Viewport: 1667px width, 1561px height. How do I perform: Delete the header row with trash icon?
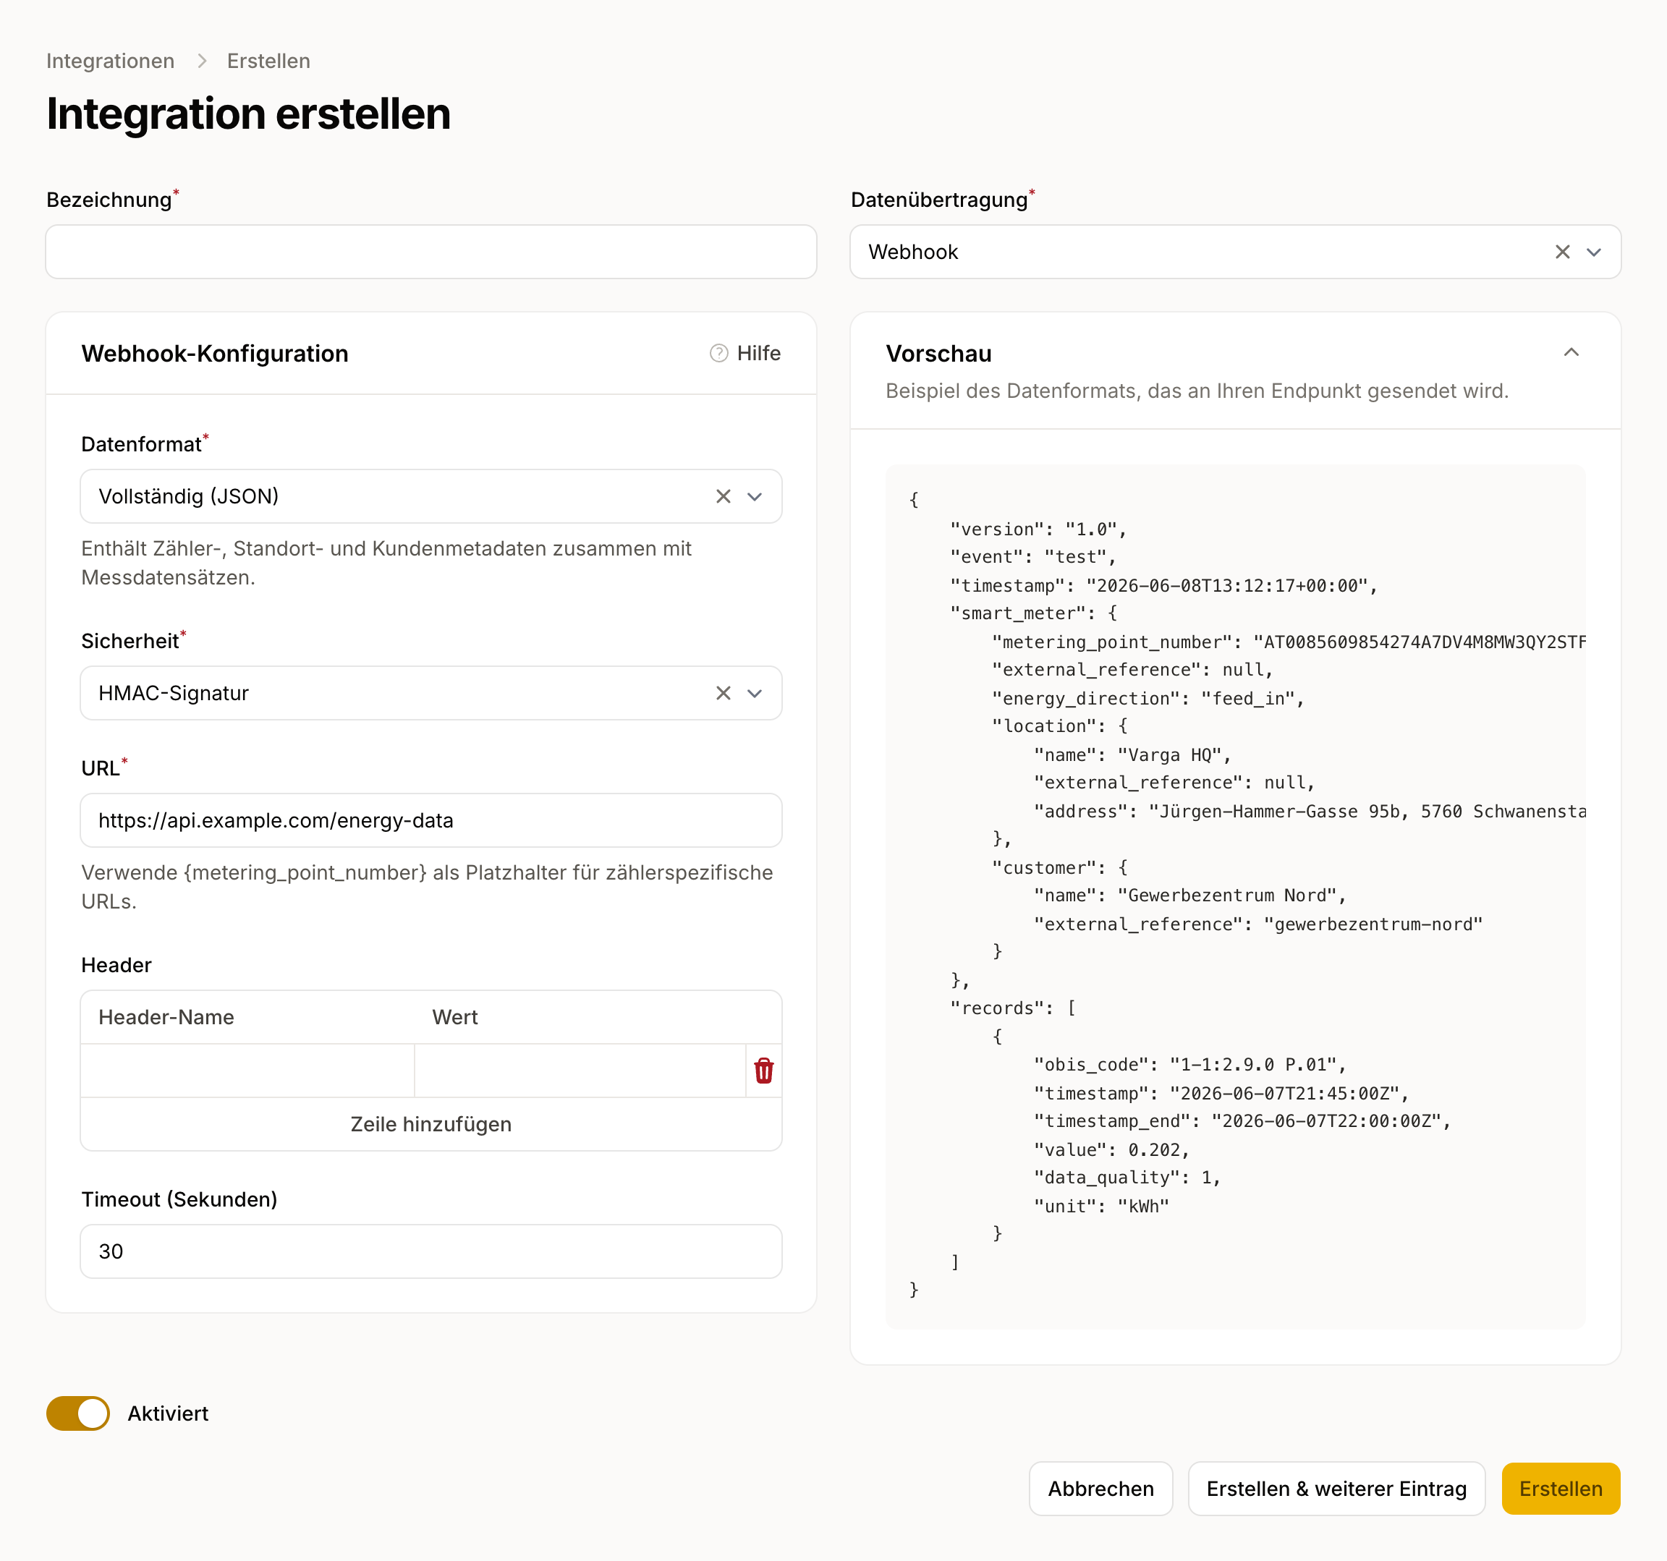pos(763,1071)
